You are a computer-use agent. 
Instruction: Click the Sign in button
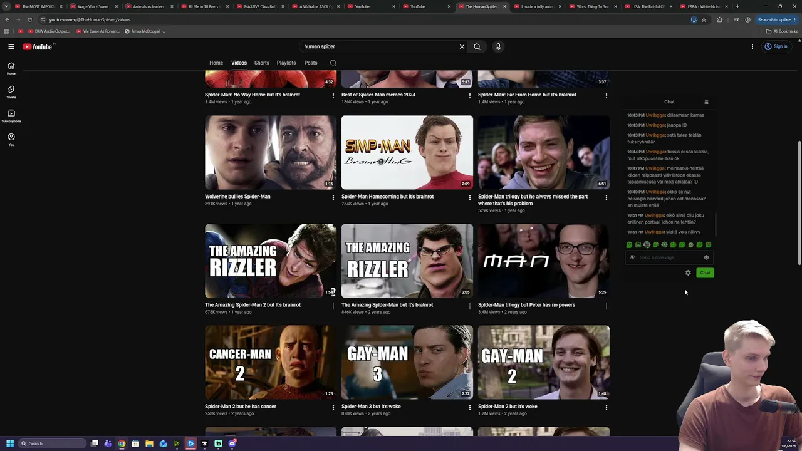776,46
